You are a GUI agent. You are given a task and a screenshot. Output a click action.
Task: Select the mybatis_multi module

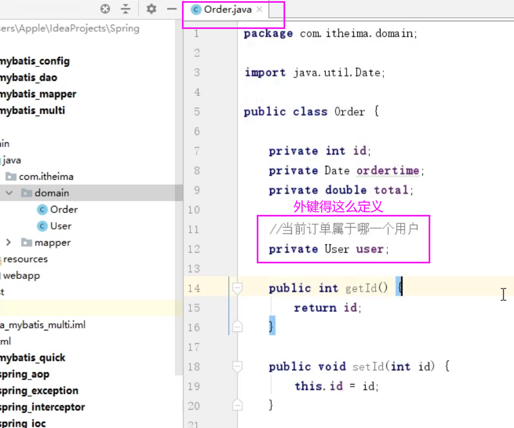point(32,111)
